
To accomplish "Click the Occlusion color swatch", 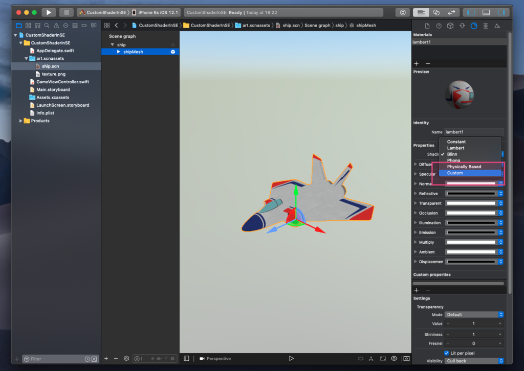I will point(471,213).
